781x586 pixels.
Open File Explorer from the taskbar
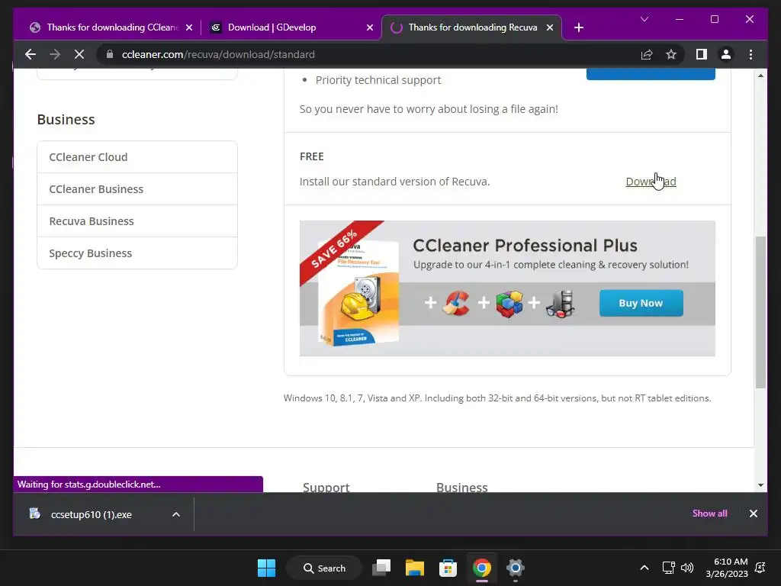[414, 568]
